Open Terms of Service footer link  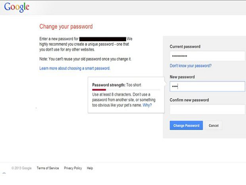coord(48,168)
